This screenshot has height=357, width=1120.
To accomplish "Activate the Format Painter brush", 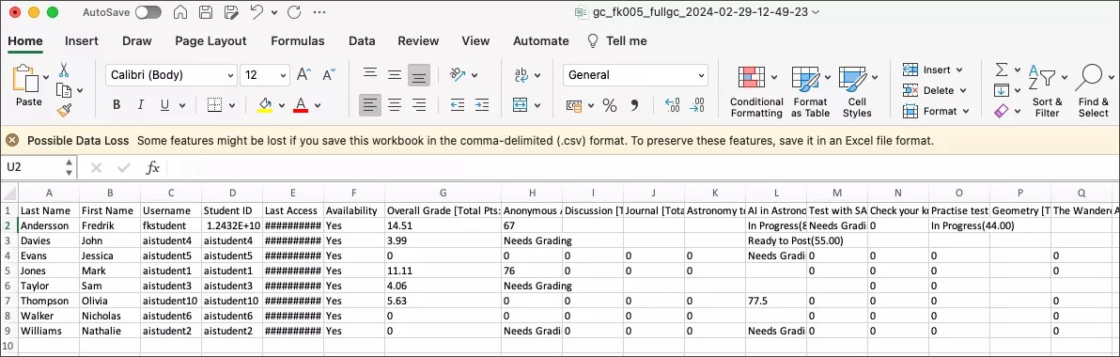I will [64, 109].
